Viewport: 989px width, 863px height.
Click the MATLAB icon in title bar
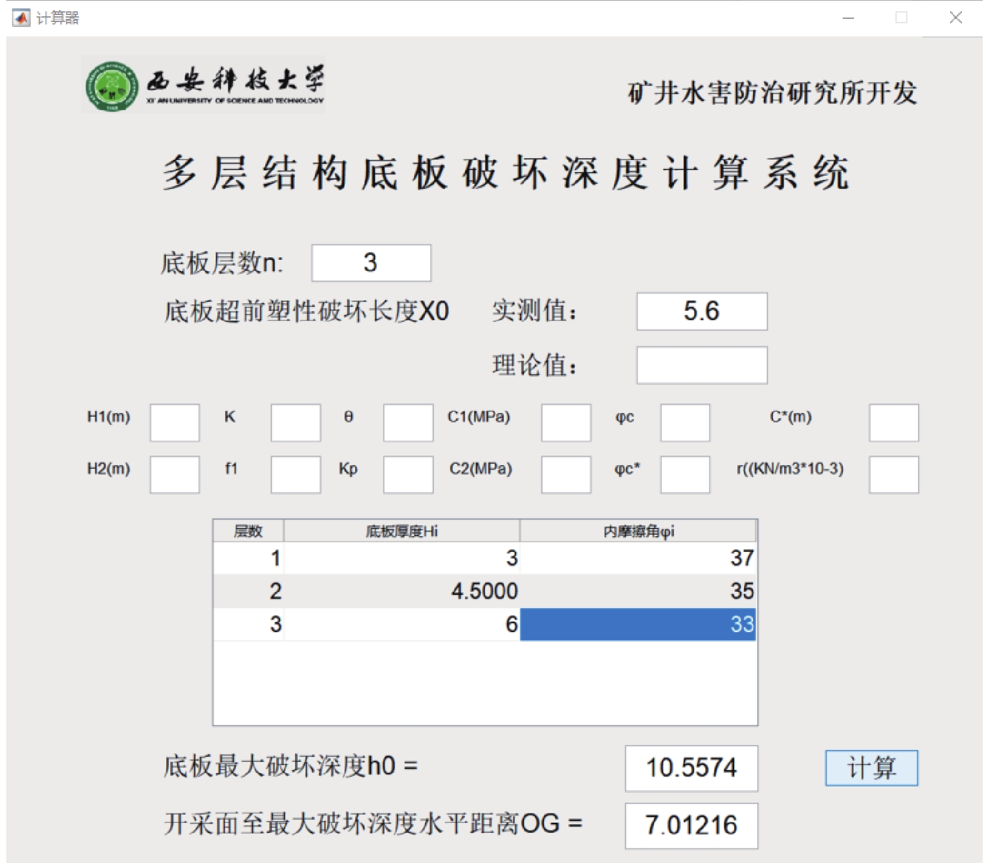(x=21, y=18)
